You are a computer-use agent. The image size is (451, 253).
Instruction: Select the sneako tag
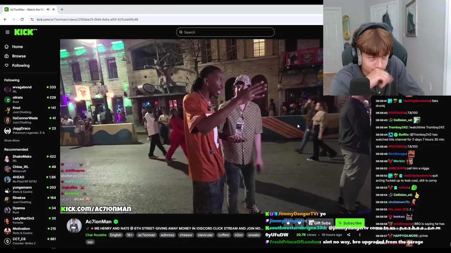(254, 235)
